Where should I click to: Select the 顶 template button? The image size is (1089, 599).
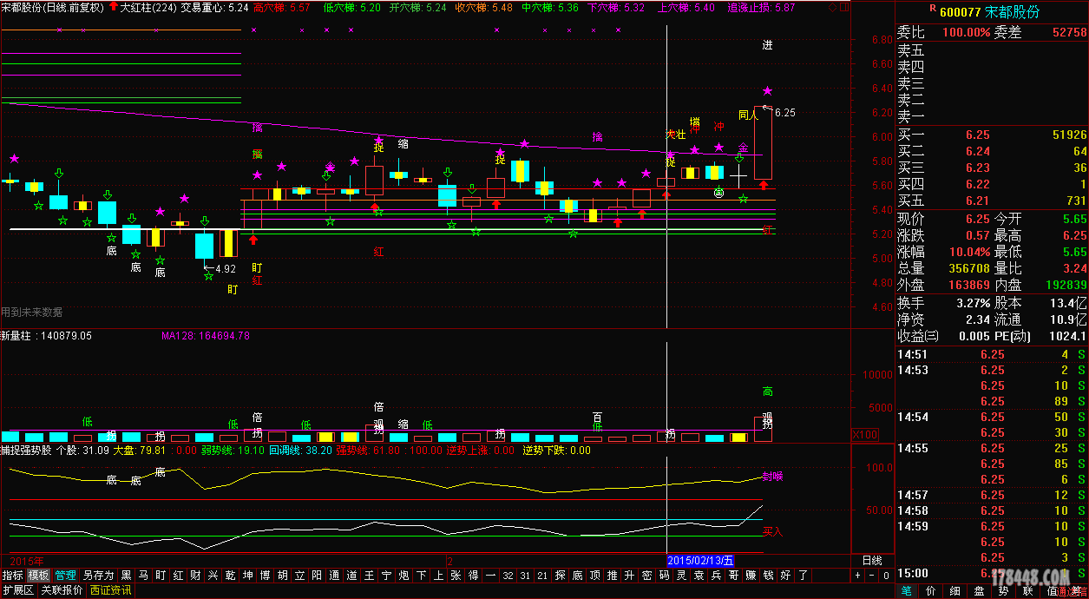594,575
